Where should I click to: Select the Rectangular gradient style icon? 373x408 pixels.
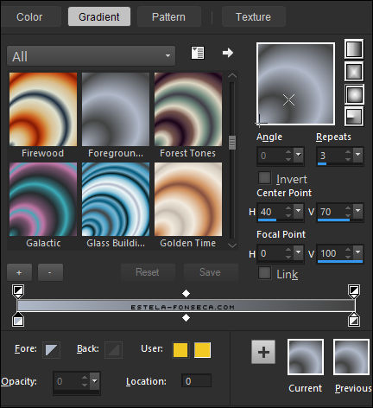[354, 72]
